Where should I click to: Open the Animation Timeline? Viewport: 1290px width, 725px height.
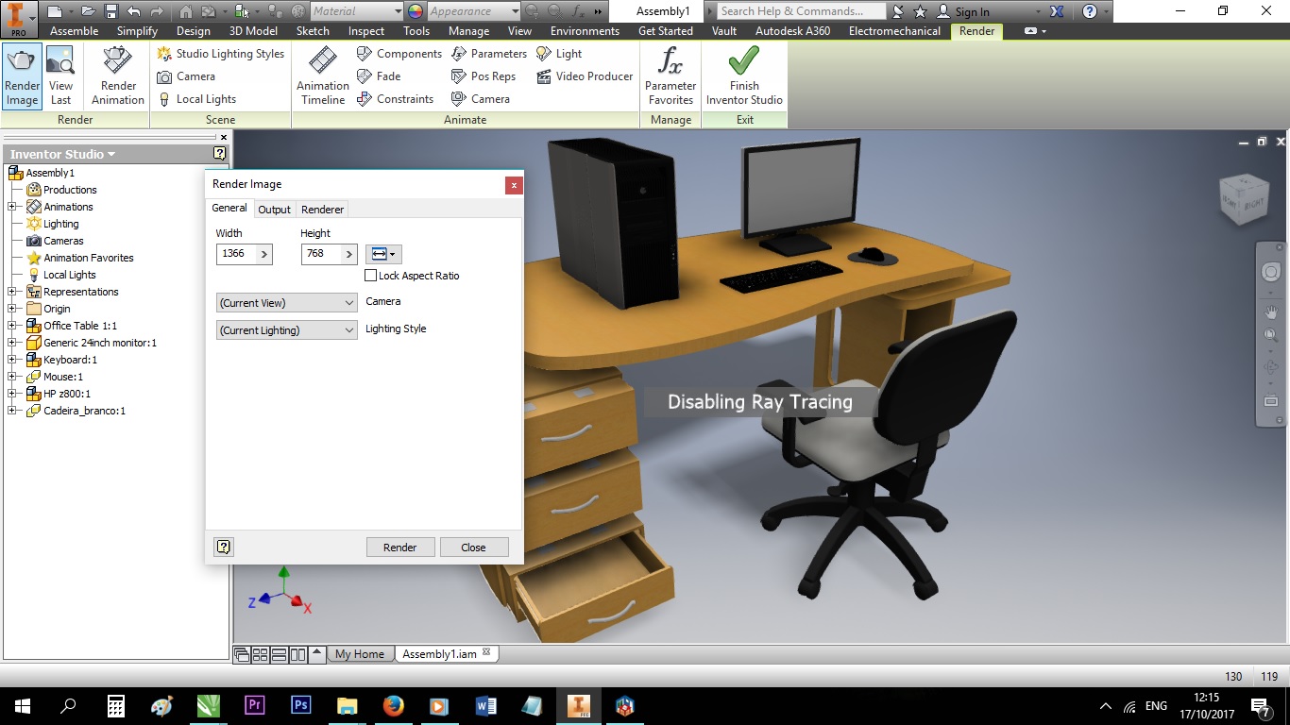point(323,76)
